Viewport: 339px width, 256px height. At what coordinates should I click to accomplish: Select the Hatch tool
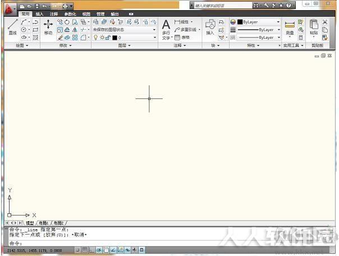(35, 38)
